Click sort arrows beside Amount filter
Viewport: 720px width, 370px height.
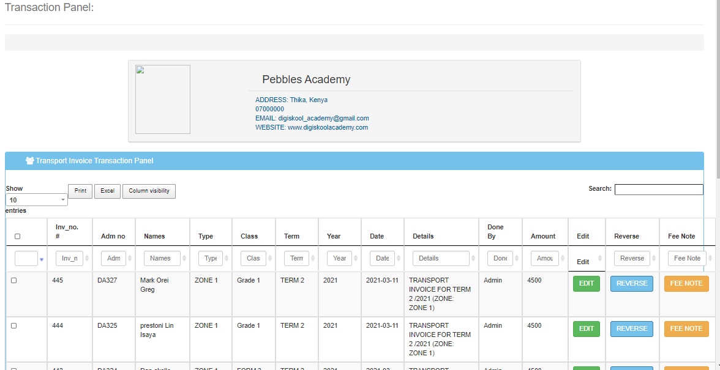point(563,259)
